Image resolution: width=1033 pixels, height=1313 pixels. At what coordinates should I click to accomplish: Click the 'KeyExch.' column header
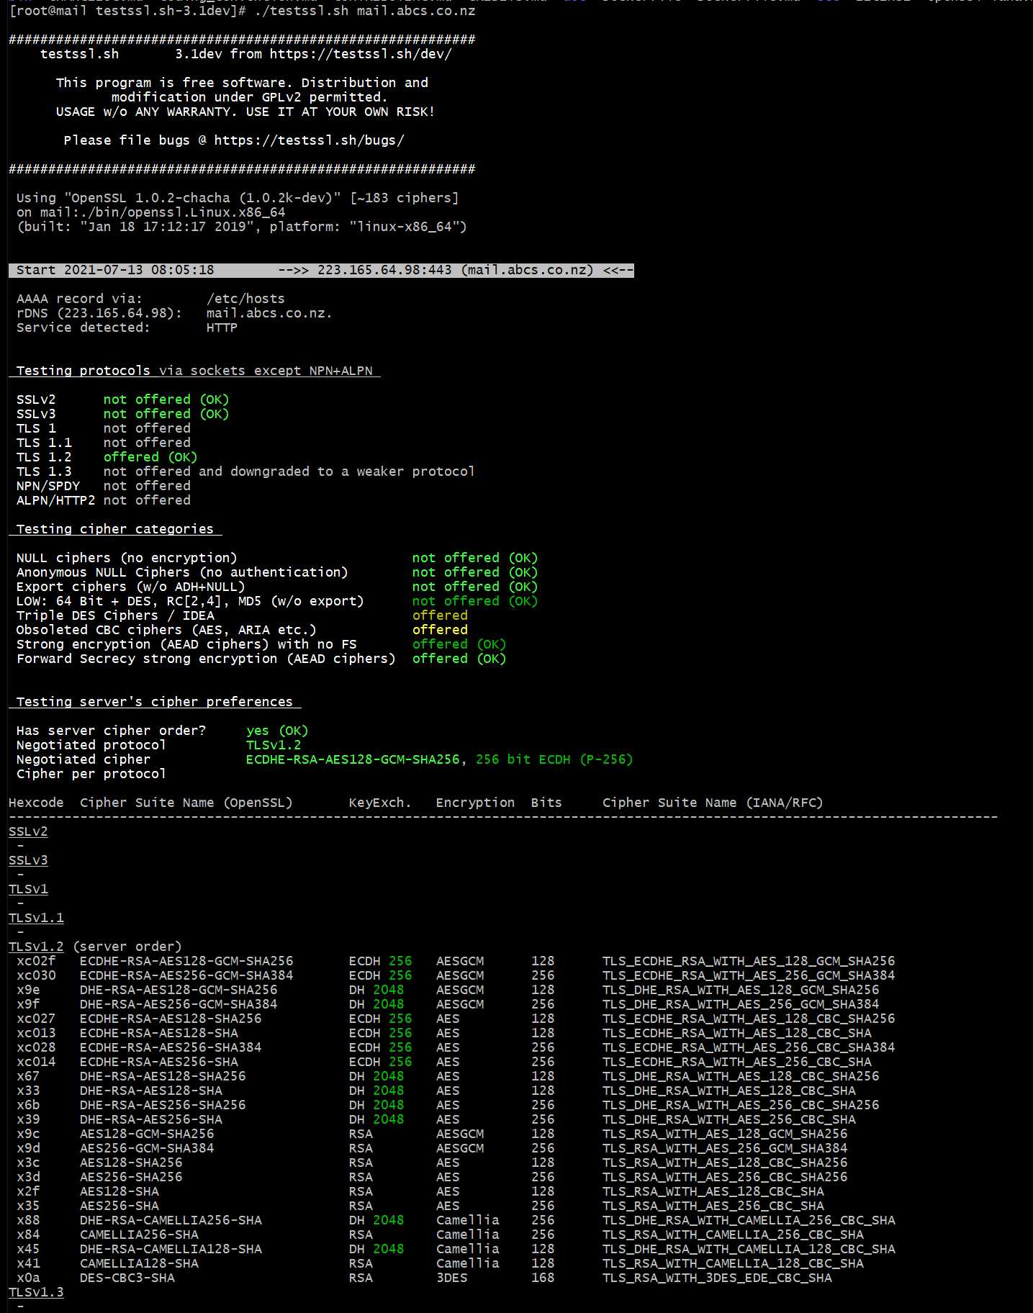[380, 803]
